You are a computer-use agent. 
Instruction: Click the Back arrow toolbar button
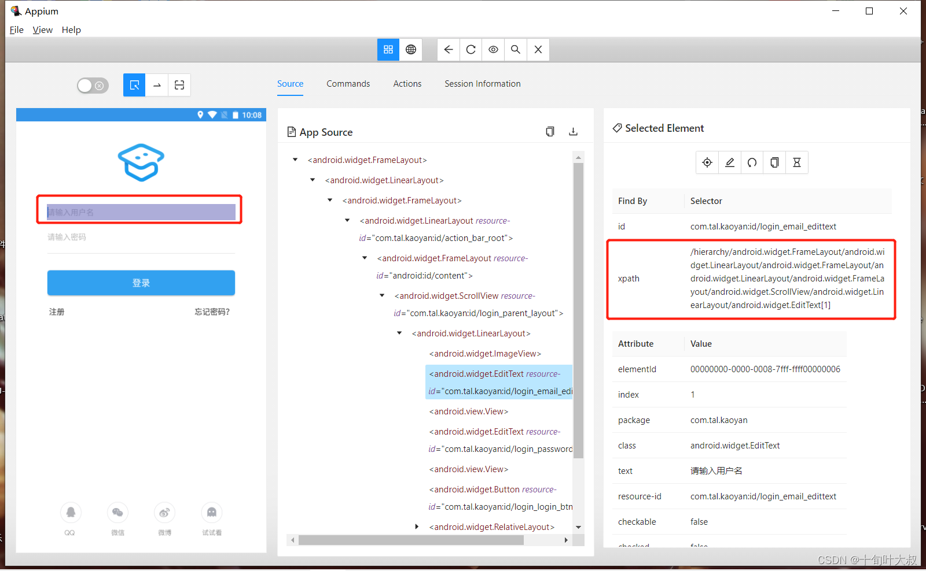point(449,50)
